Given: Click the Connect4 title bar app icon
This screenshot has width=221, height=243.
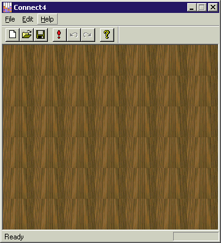Looking at the screenshot, I should pos(7,7).
